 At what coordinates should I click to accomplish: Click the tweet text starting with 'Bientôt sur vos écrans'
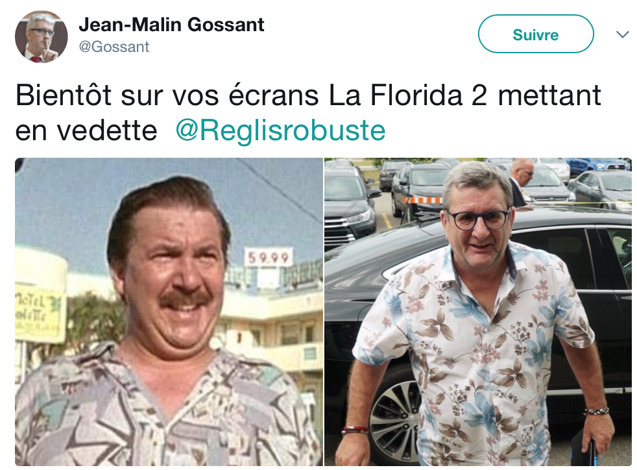[x=308, y=112]
